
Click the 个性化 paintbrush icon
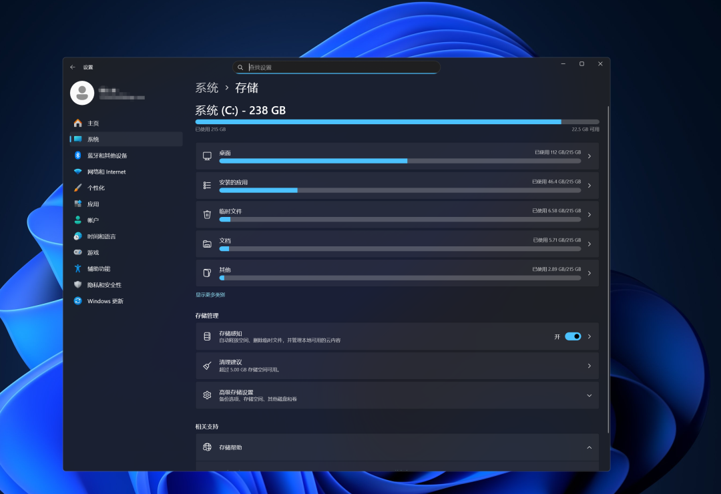77,188
